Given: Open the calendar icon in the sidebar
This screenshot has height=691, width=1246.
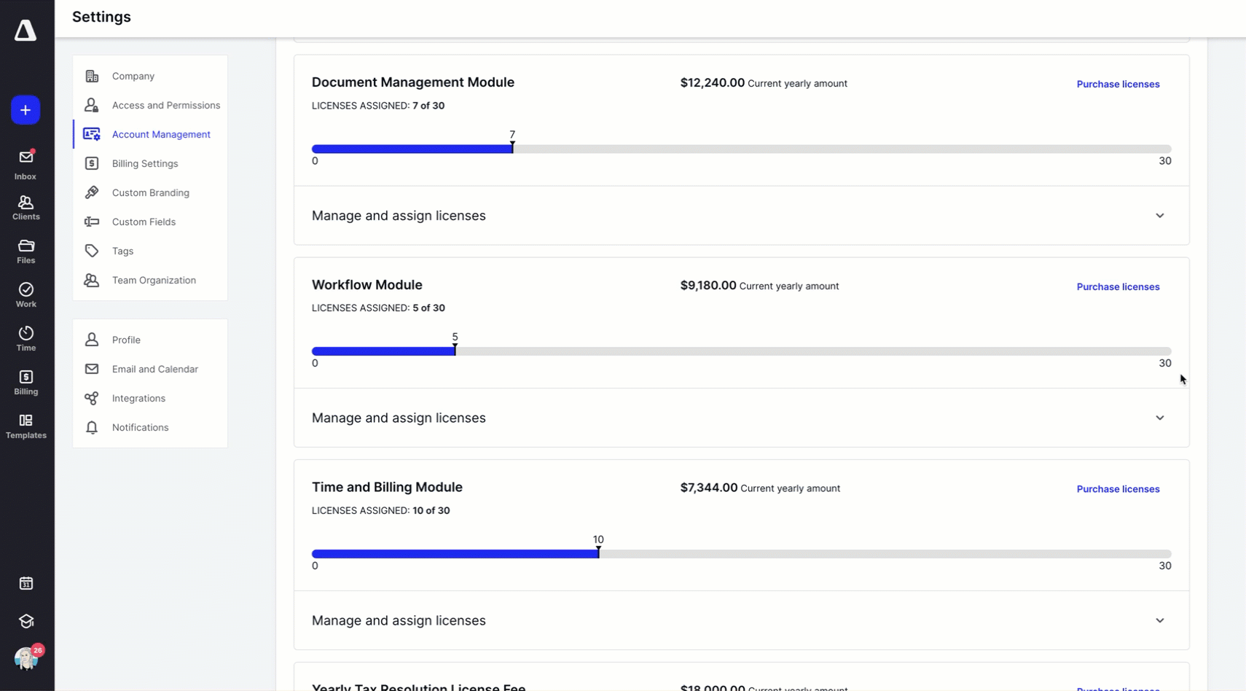Looking at the screenshot, I should (x=26, y=583).
